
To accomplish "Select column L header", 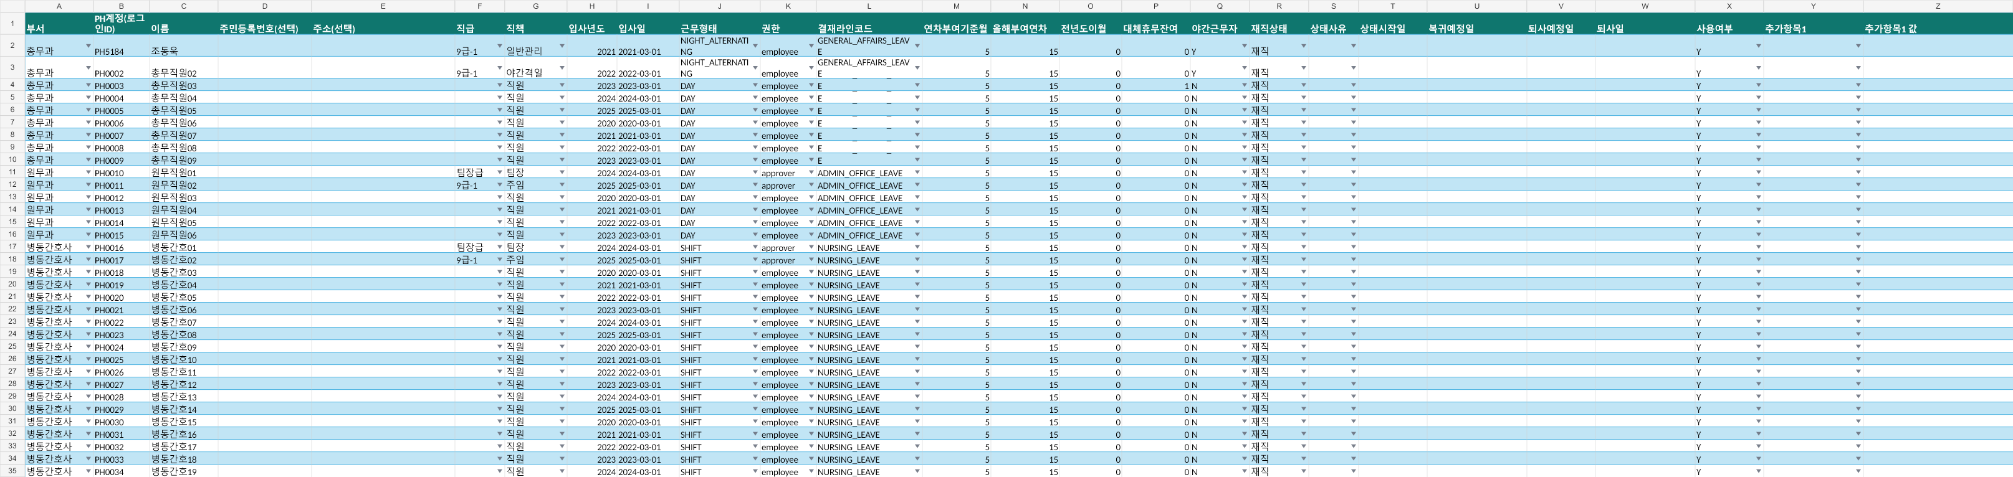I will point(869,6).
